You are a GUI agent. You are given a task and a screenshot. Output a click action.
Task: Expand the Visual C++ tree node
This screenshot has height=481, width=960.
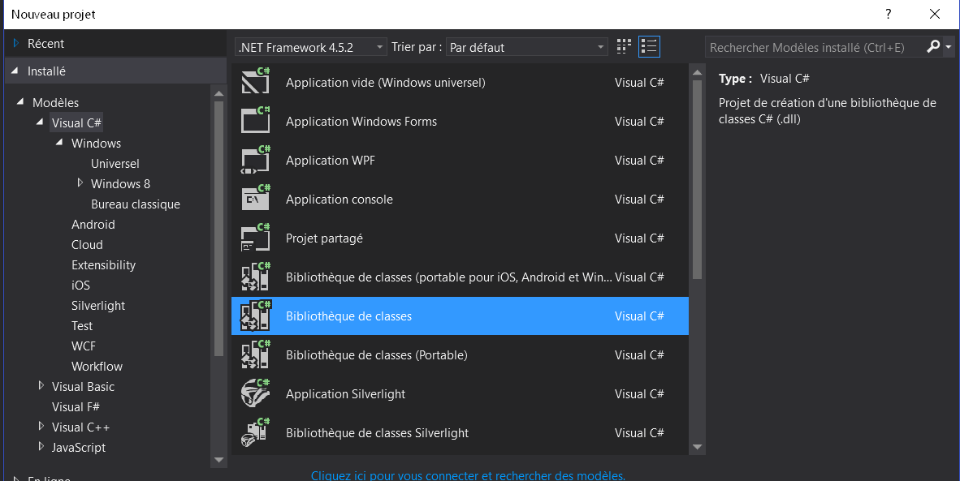click(41, 427)
